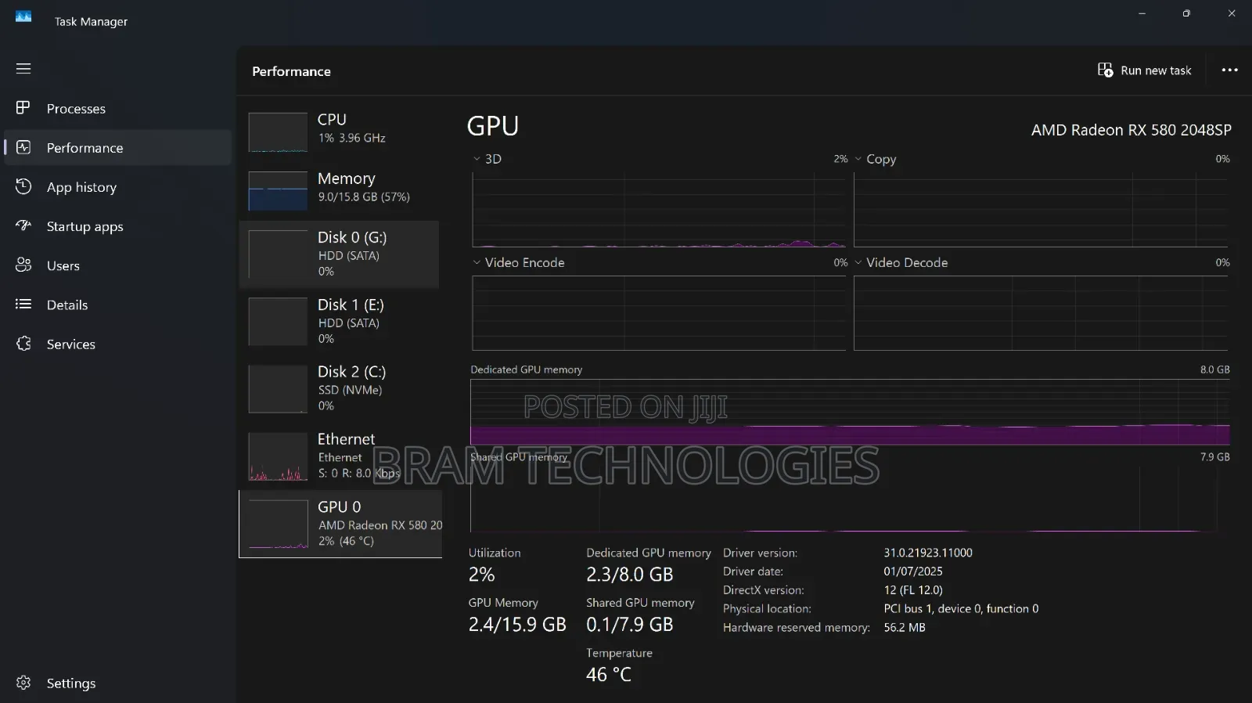Click the 3D engine usage graph

659,209
